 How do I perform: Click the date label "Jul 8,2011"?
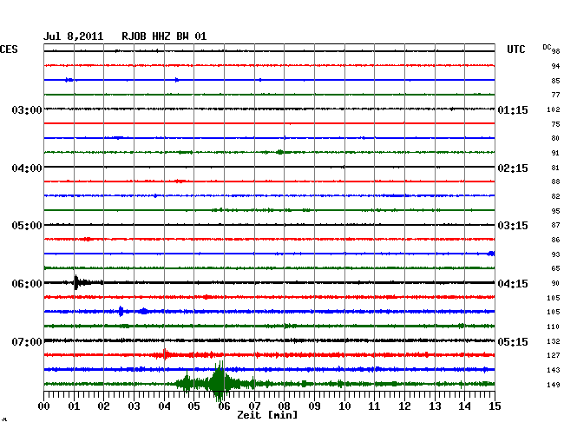click(73, 36)
